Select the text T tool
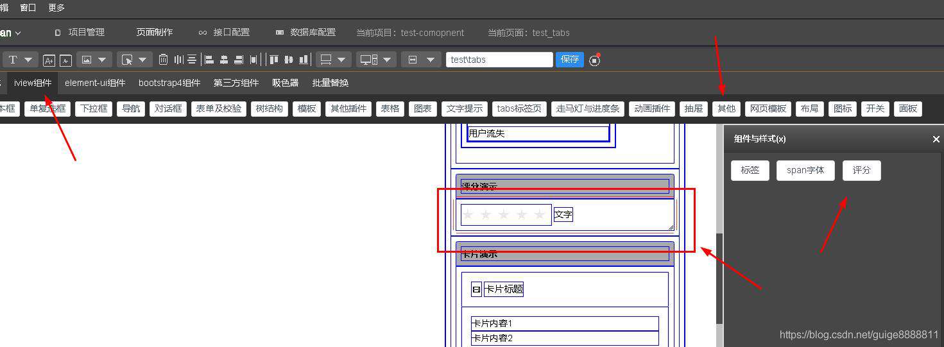The width and height of the screenshot is (944, 347). [x=12, y=60]
